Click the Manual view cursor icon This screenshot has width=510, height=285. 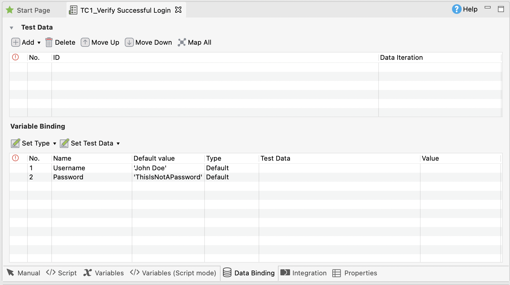11,273
